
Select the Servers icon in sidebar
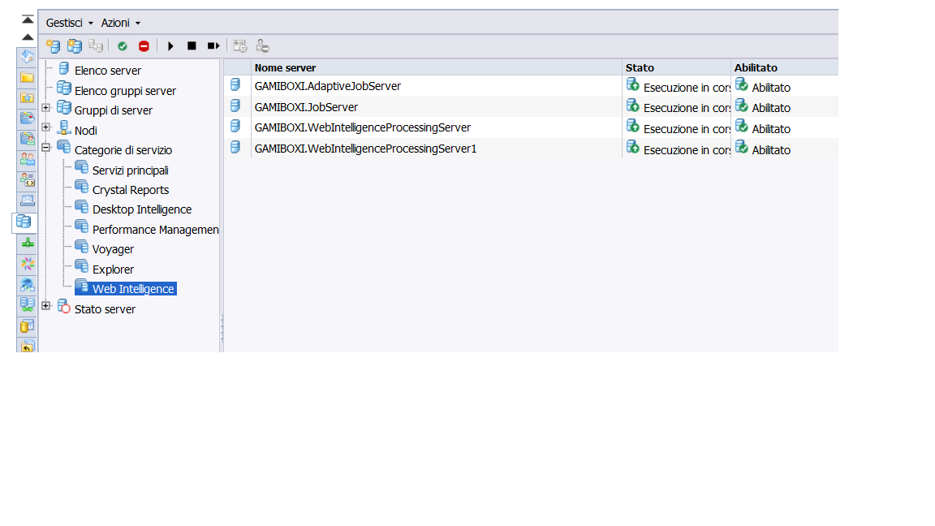pos(24,222)
